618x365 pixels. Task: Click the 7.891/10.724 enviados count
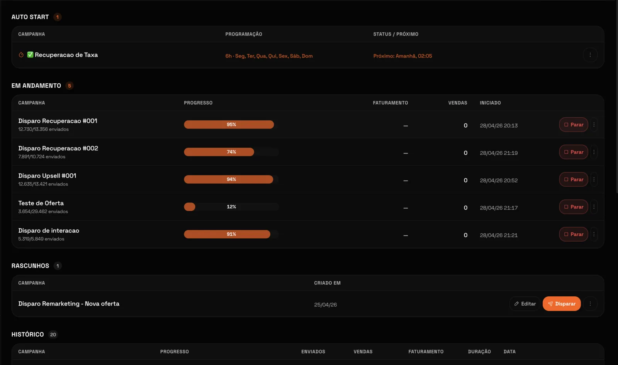click(x=42, y=157)
